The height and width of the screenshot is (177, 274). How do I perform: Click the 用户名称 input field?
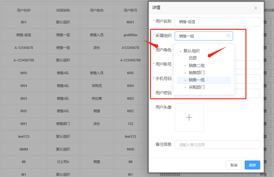coord(217,22)
